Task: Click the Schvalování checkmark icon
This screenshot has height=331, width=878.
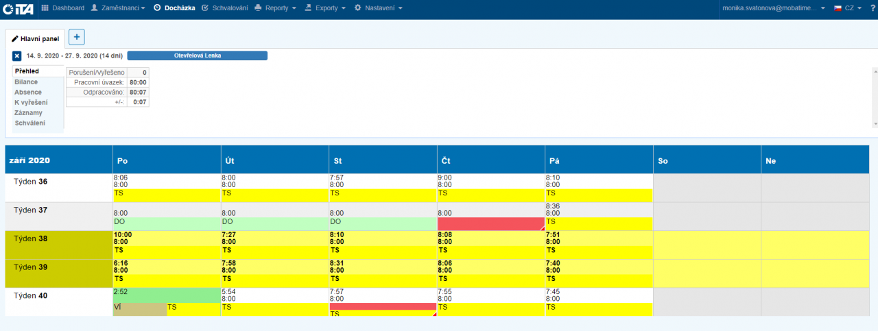Action: [x=205, y=8]
